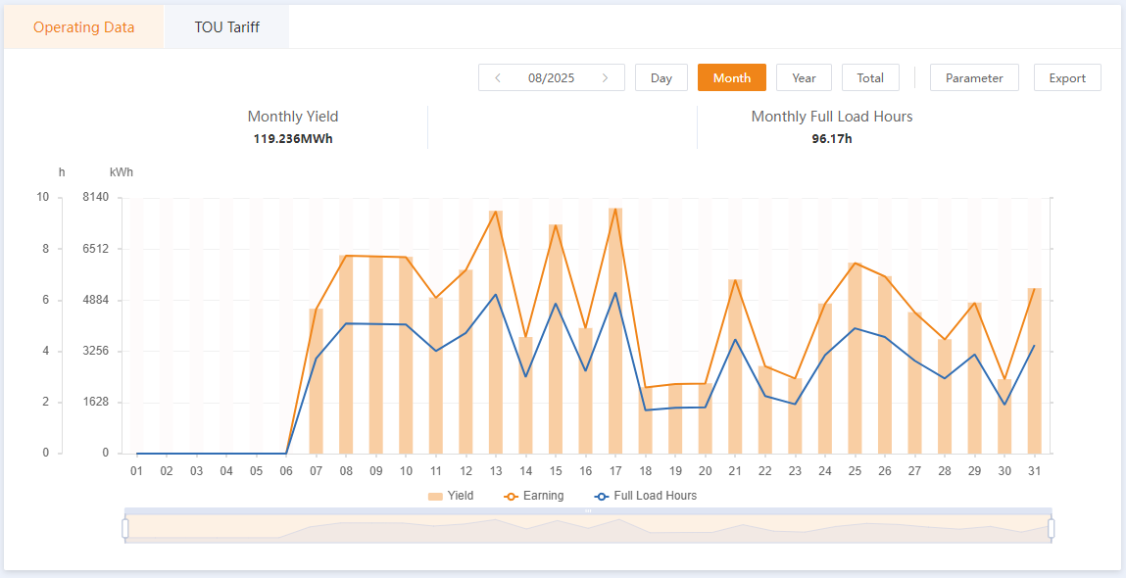Click right handle of chart zoom slider
1126x578 pixels.
tap(1052, 528)
